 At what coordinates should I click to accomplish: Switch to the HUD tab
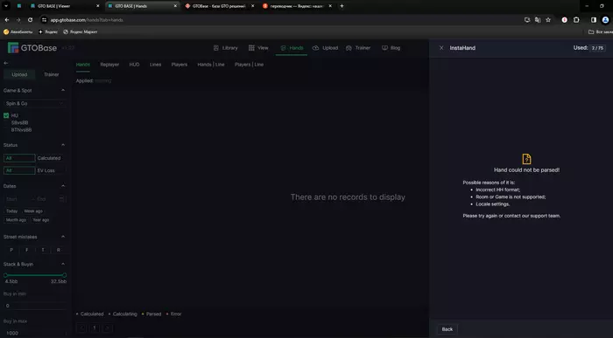coord(134,65)
